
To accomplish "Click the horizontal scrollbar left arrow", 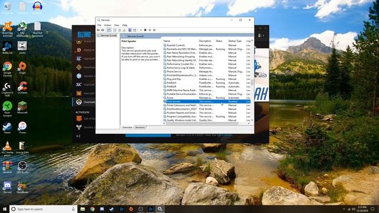I will point(165,124).
